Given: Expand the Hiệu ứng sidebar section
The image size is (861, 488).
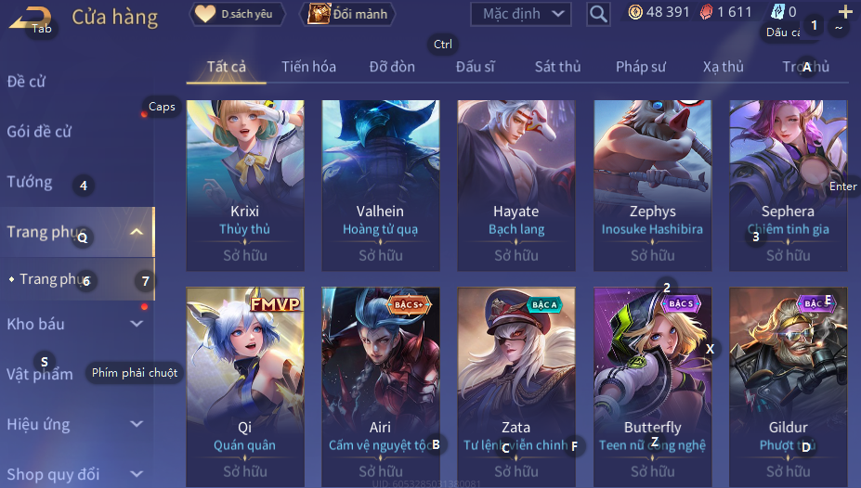Looking at the screenshot, I should (x=137, y=424).
